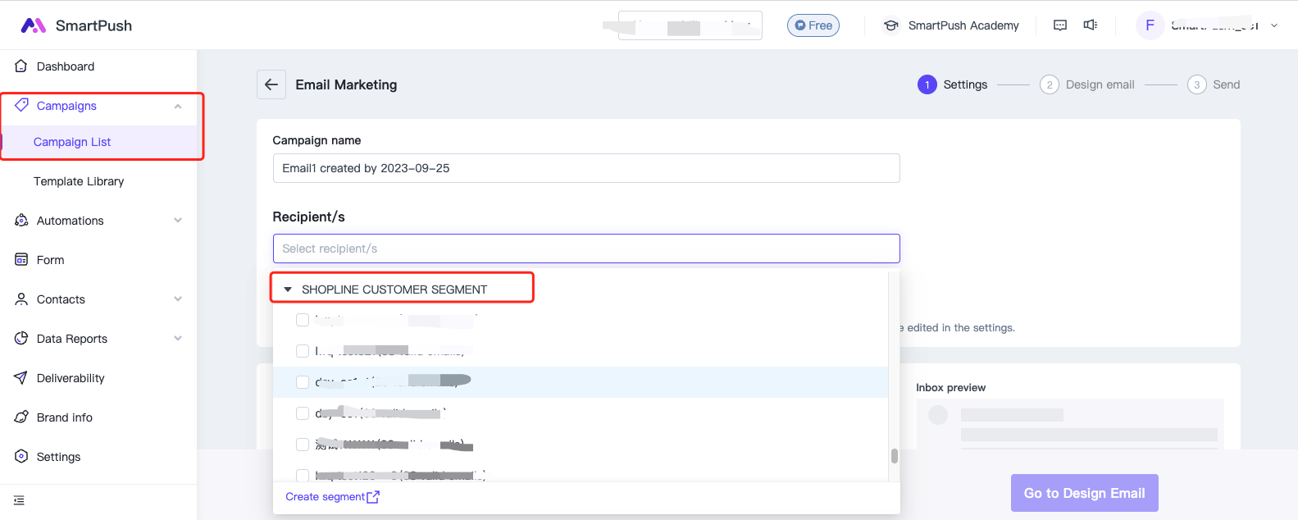Click the Free plan badge

click(x=813, y=25)
